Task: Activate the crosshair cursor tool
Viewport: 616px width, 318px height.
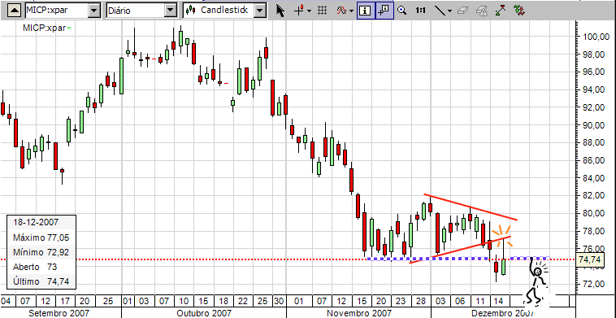Action: (299, 11)
